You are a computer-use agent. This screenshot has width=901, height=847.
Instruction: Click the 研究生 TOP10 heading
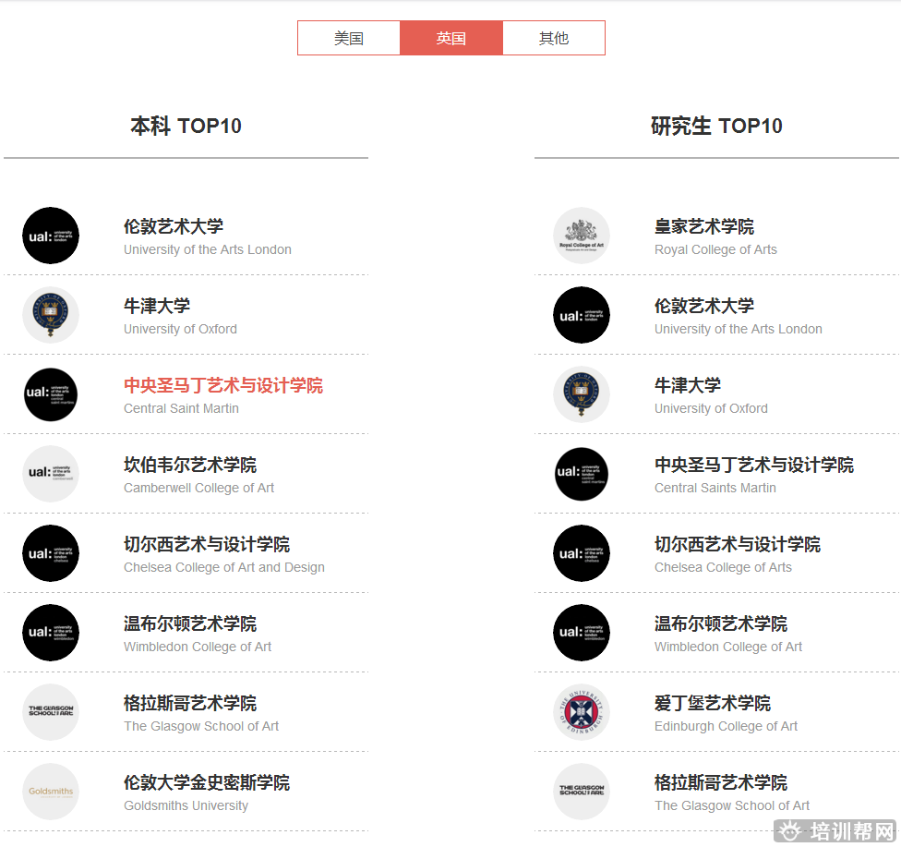tap(716, 126)
